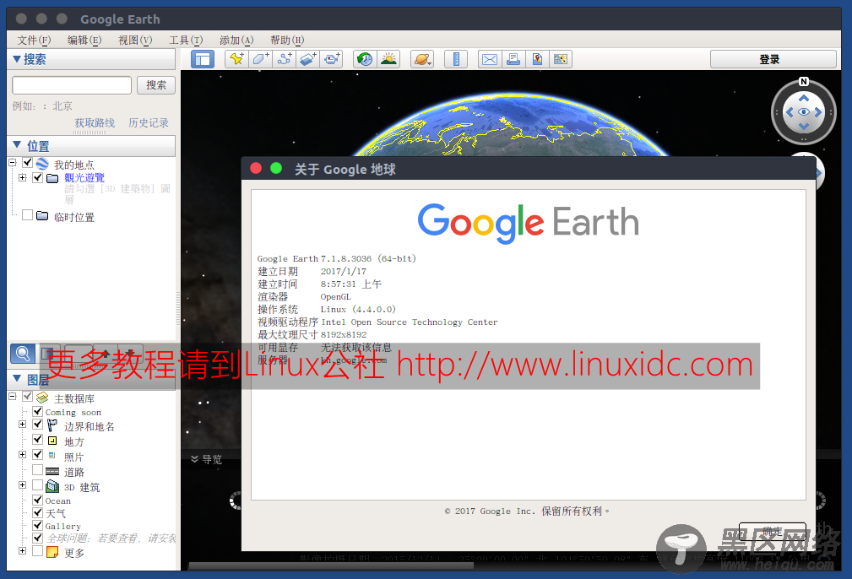Show sunlight across the landscape icon
The image size is (852, 579).
[x=388, y=59]
